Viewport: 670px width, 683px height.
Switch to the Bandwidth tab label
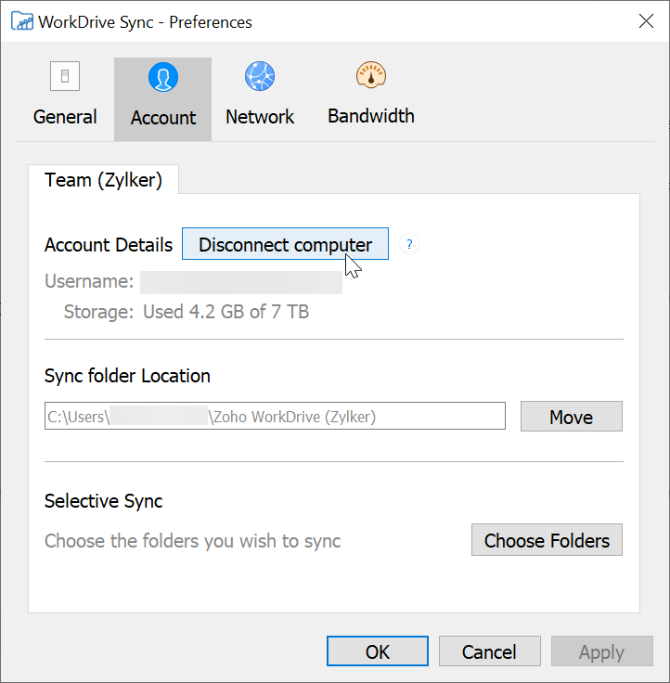click(x=371, y=116)
